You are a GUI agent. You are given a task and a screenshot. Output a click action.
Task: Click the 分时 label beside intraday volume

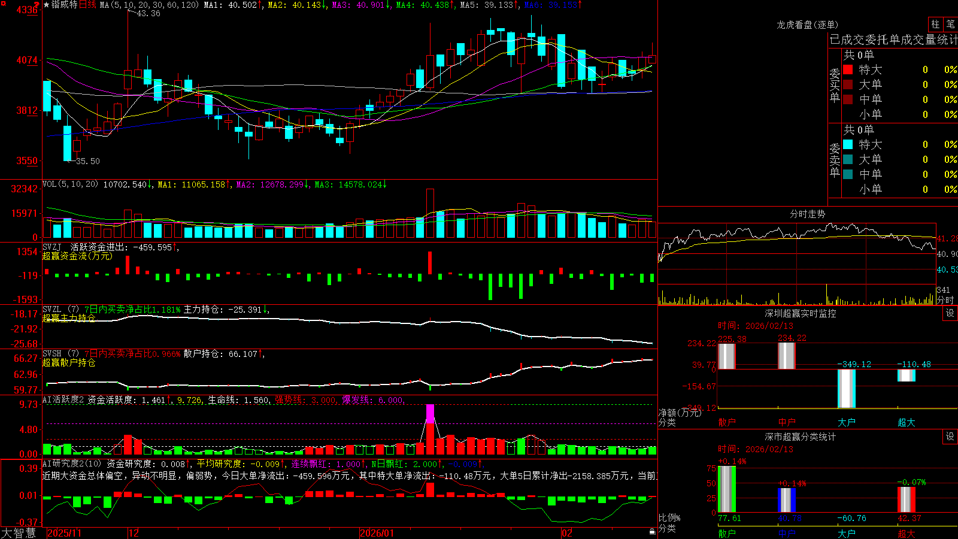tap(945, 300)
